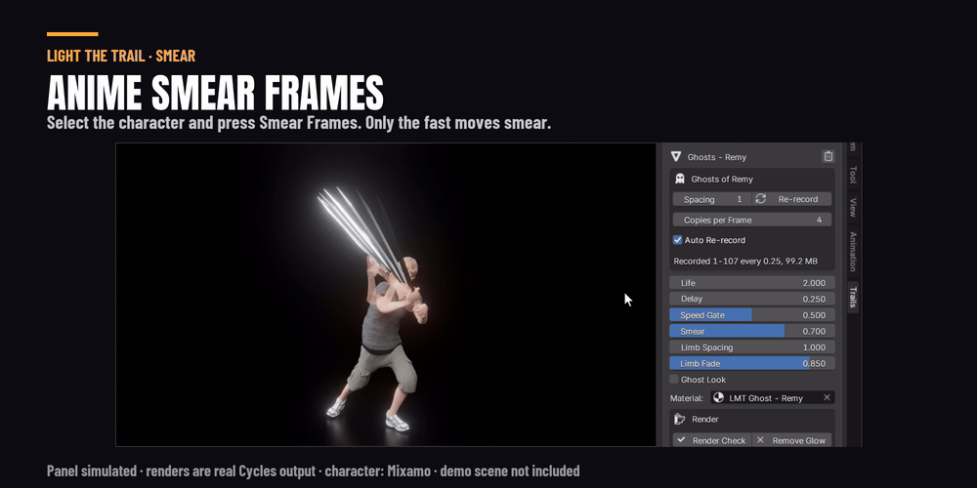The image size is (977, 488).
Task: Enable the Ghost Look checkbox
Action: (x=674, y=380)
